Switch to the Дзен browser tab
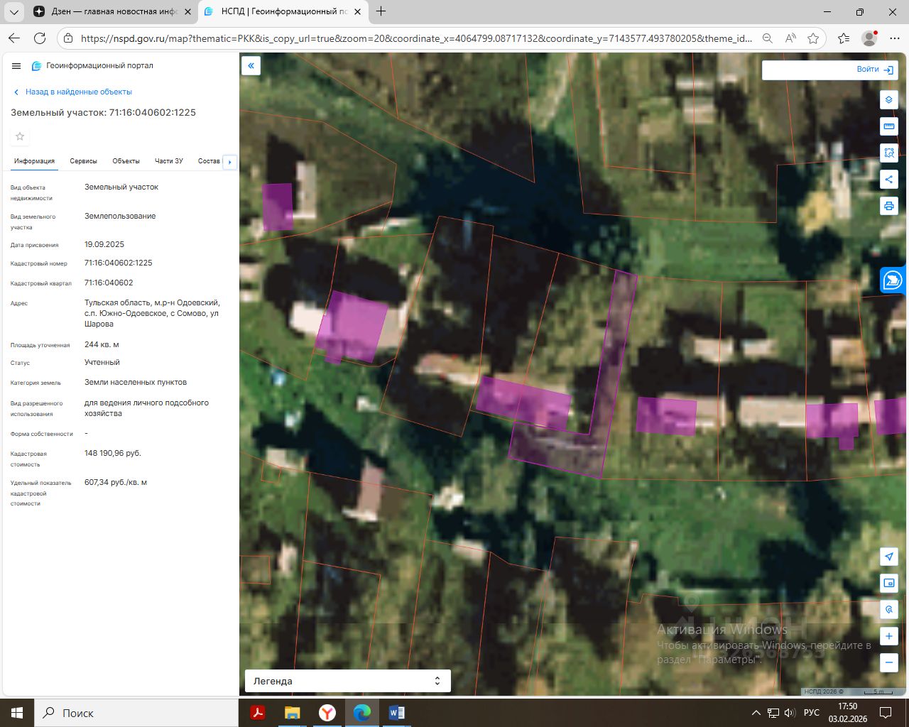The width and height of the screenshot is (909, 727). [x=111, y=11]
